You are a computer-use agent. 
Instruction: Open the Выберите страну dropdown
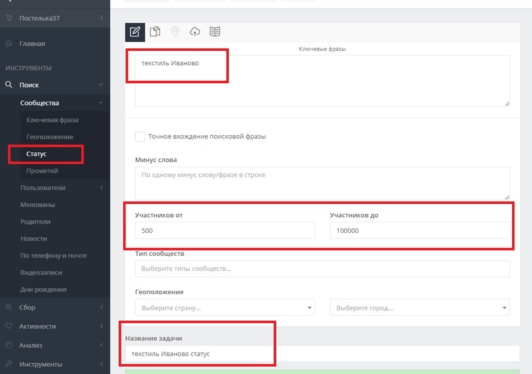[225, 307]
